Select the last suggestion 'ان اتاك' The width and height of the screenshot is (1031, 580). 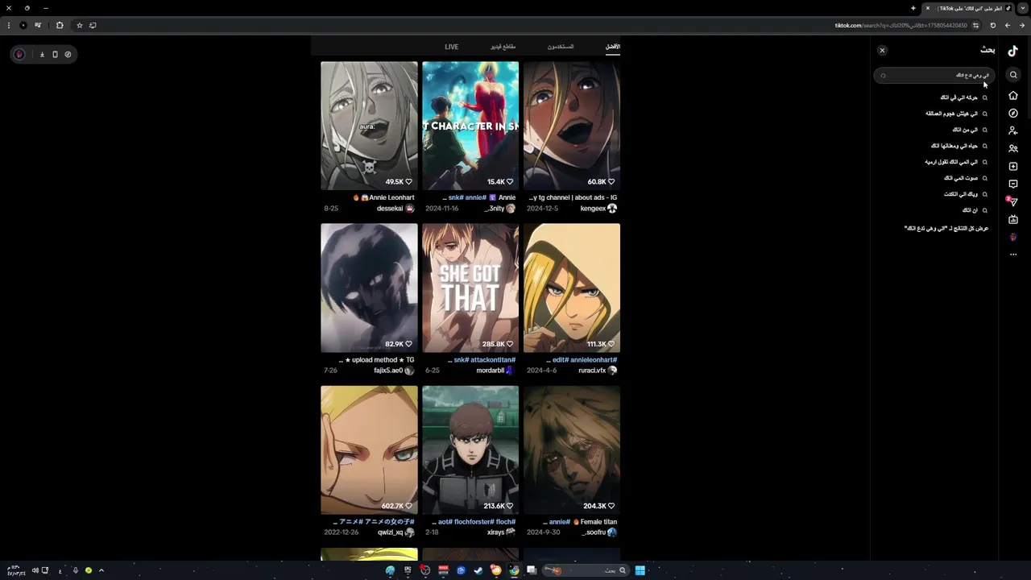(x=970, y=210)
